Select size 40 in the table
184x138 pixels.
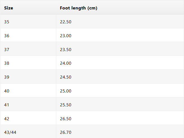[x=7, y=91]
